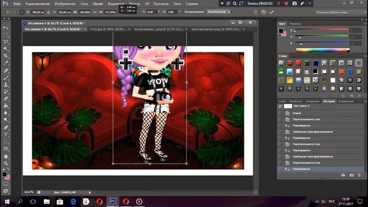Create a new style in Styles panel

351,96
